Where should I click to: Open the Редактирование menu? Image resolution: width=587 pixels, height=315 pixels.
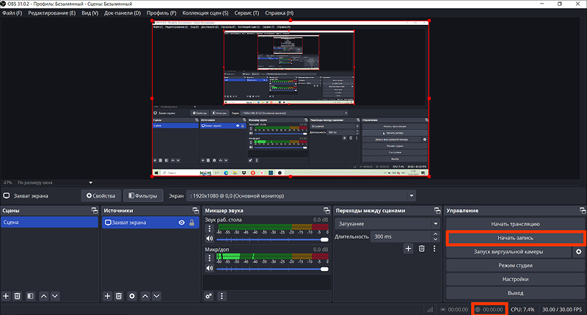(x=51, y=12)
